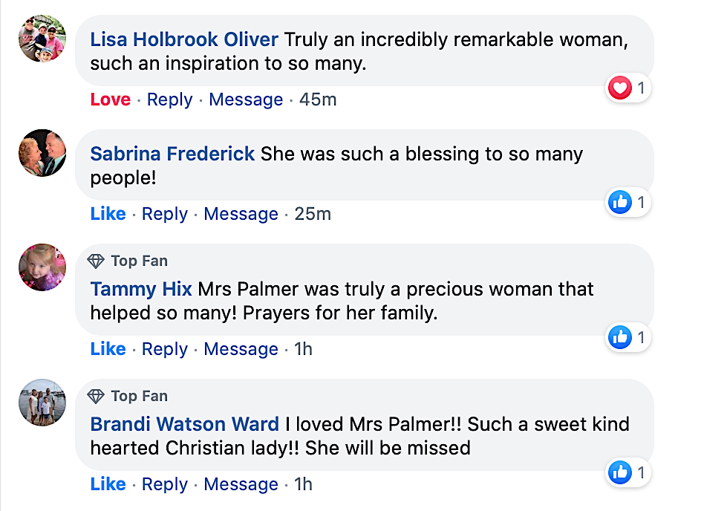Like Tammy Hix's comment

[108, 349]
